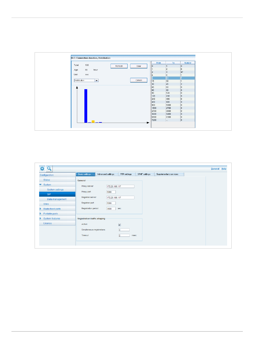
Task: Open the gear configuration icon
Action: (x=42, y=169)
